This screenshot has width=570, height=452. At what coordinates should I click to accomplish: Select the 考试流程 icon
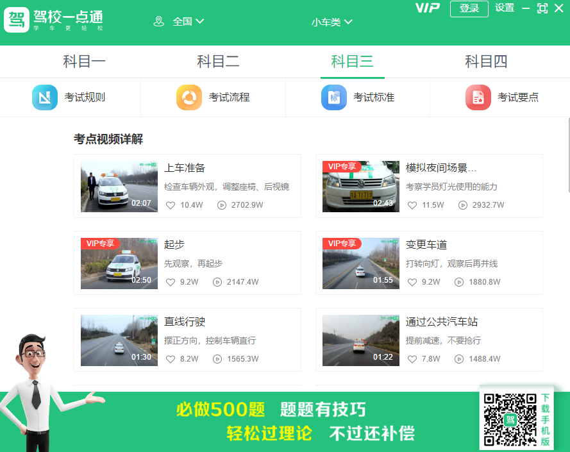tap(189, 97)
